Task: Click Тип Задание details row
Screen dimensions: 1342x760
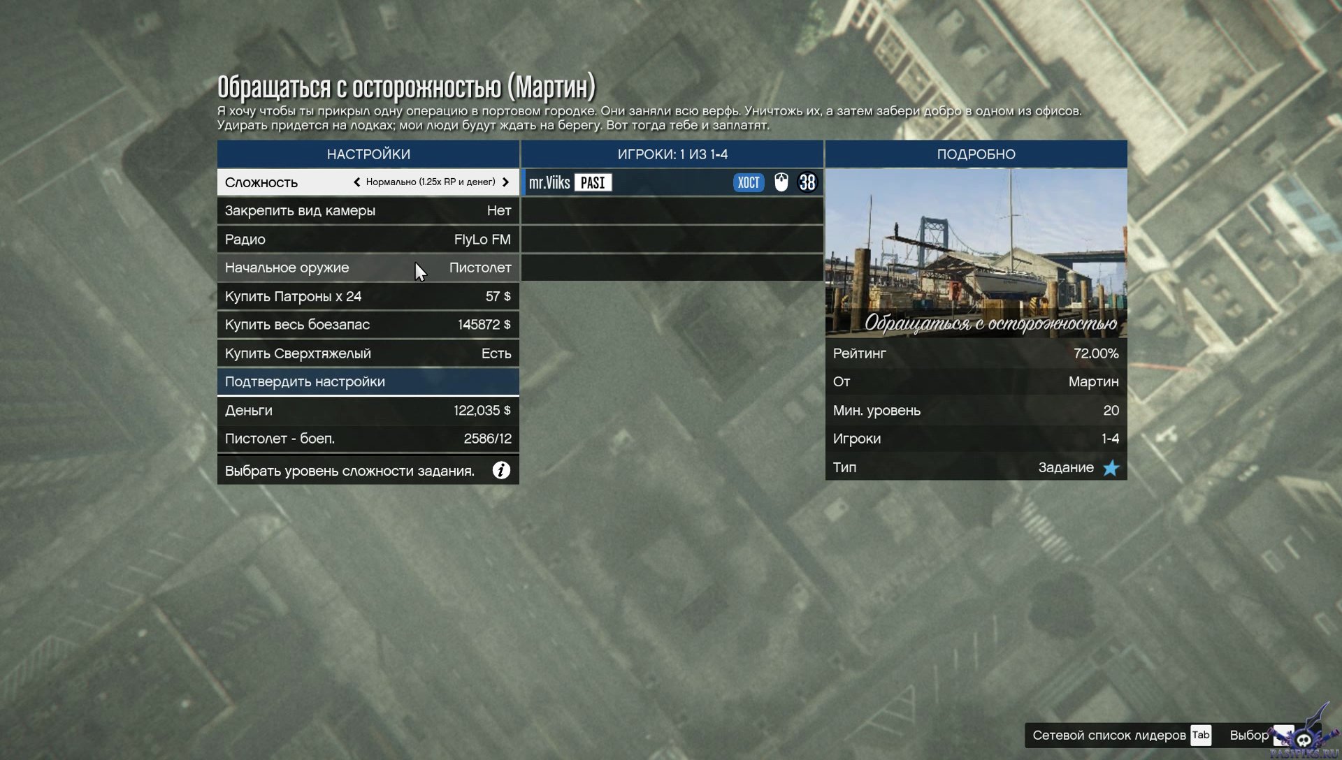Action: (976, 467)
